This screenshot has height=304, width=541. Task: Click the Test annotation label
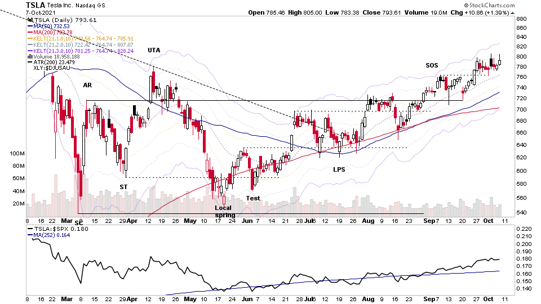point(253,198)
